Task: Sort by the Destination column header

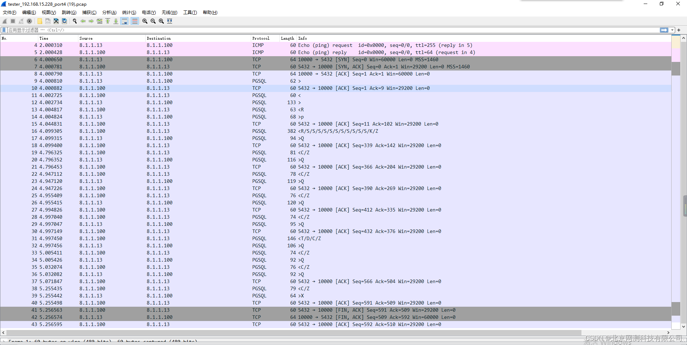Action: pyautogui.click(x=198, y=38)
